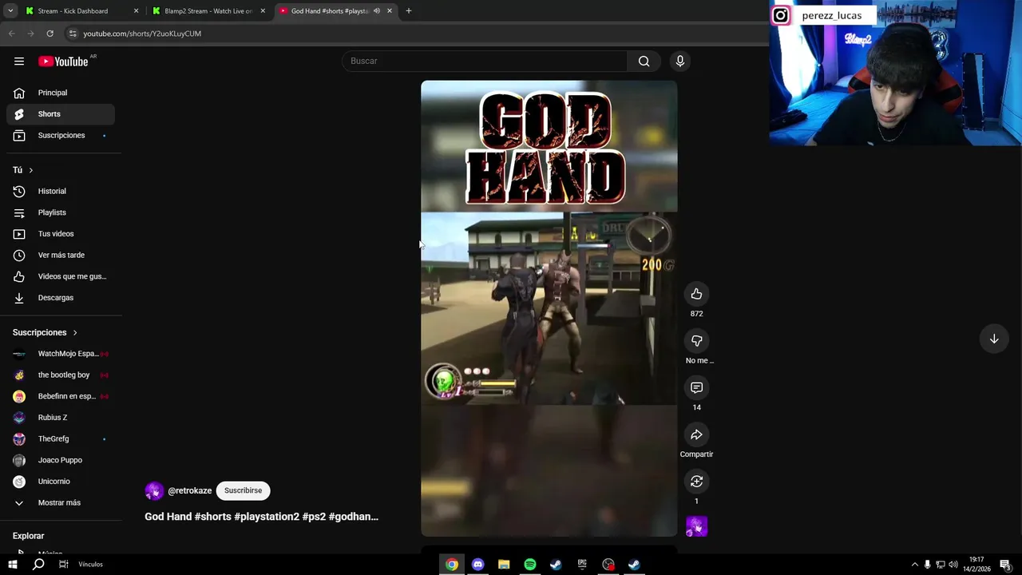
Task: Dislike the short with thumbs-down
Action: pos(696,341)
